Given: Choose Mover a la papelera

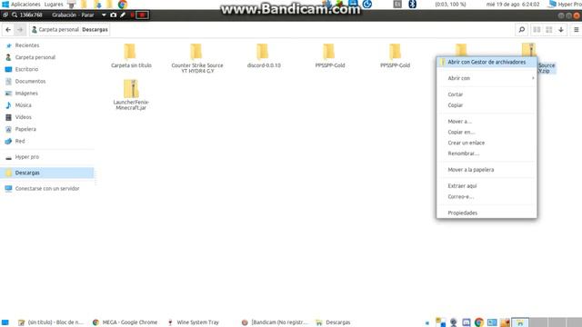Looking at the screenshot, I should coord(487,170).
